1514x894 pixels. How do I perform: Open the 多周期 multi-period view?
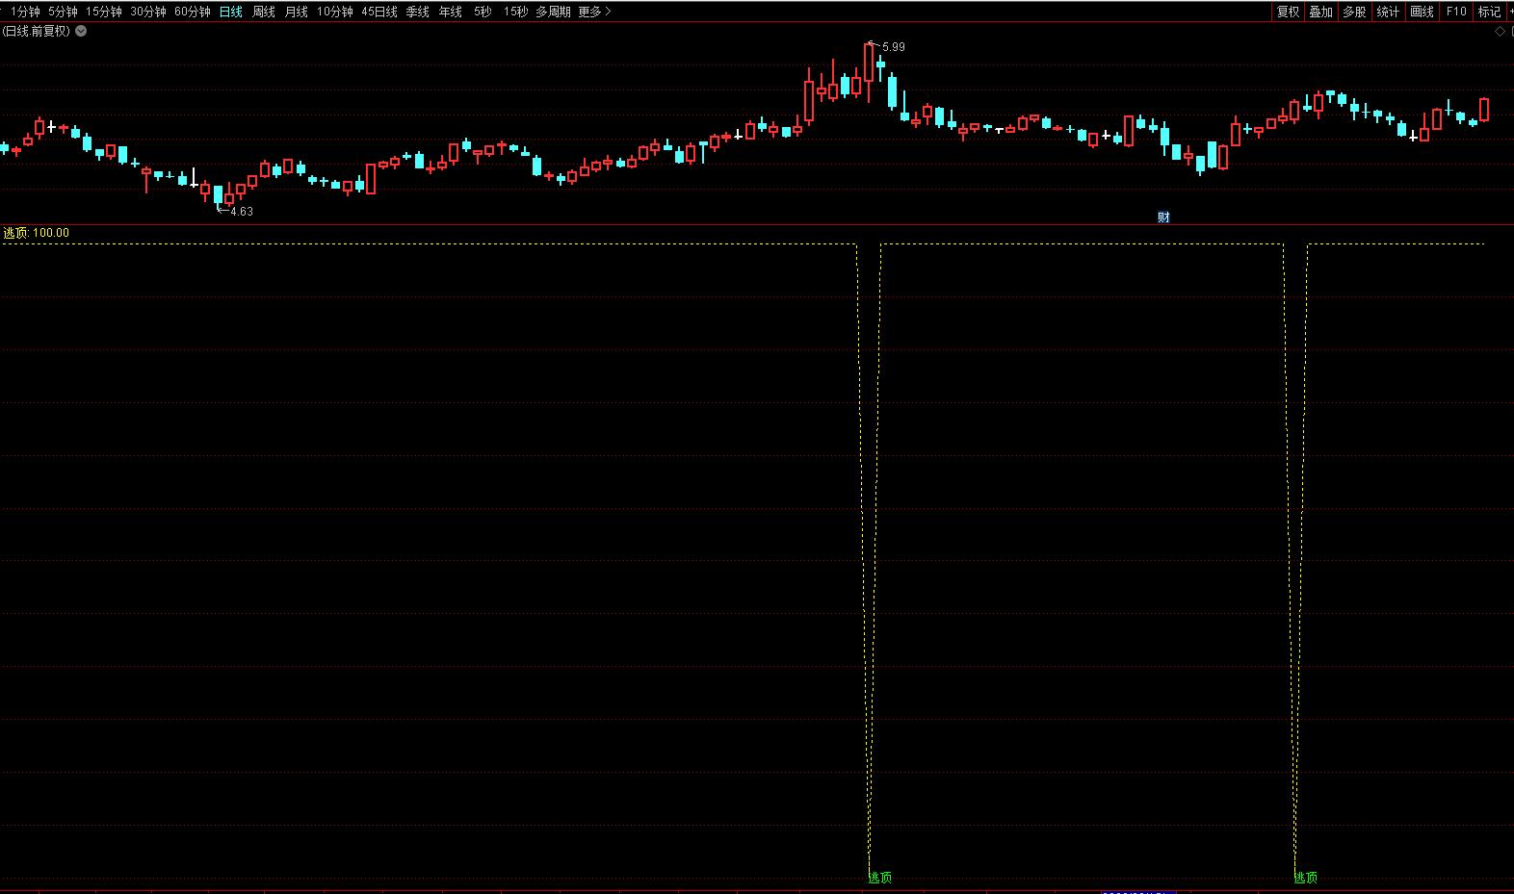point(553,12)
